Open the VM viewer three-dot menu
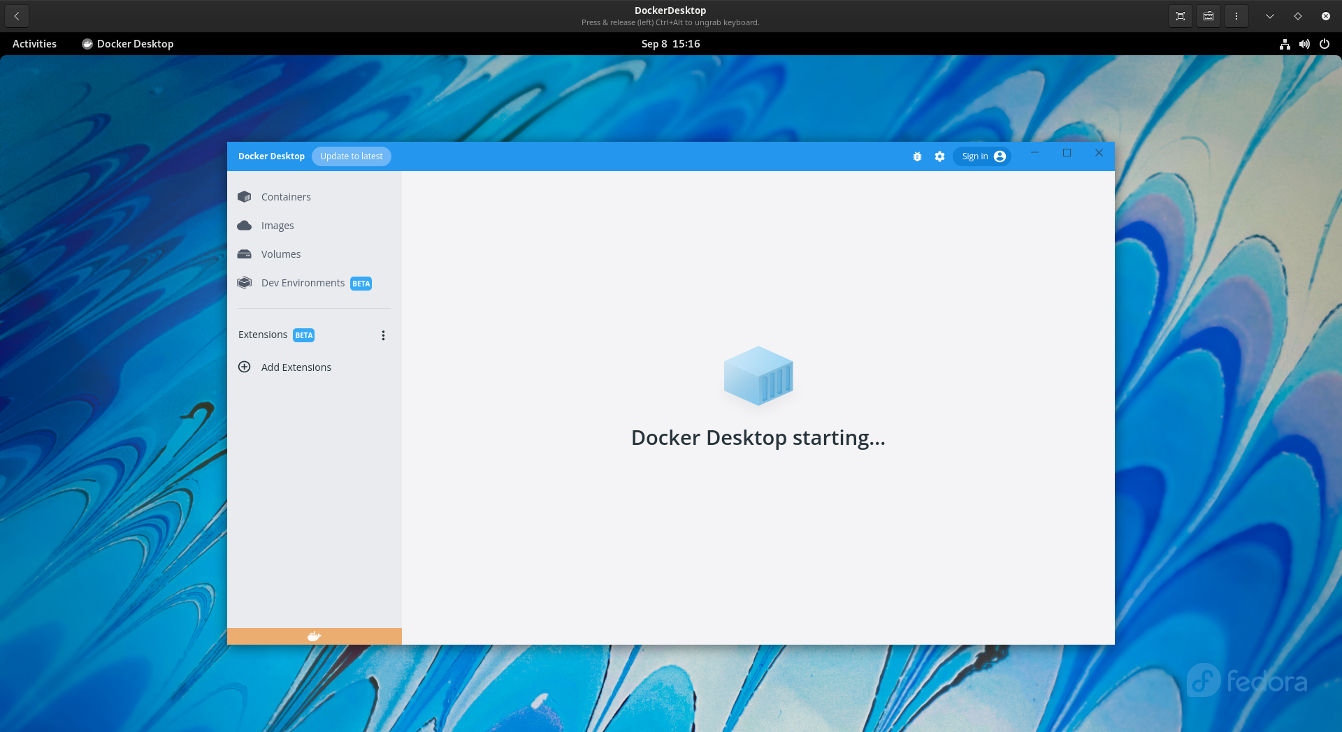1342x732 pixels. [1236, 16]
